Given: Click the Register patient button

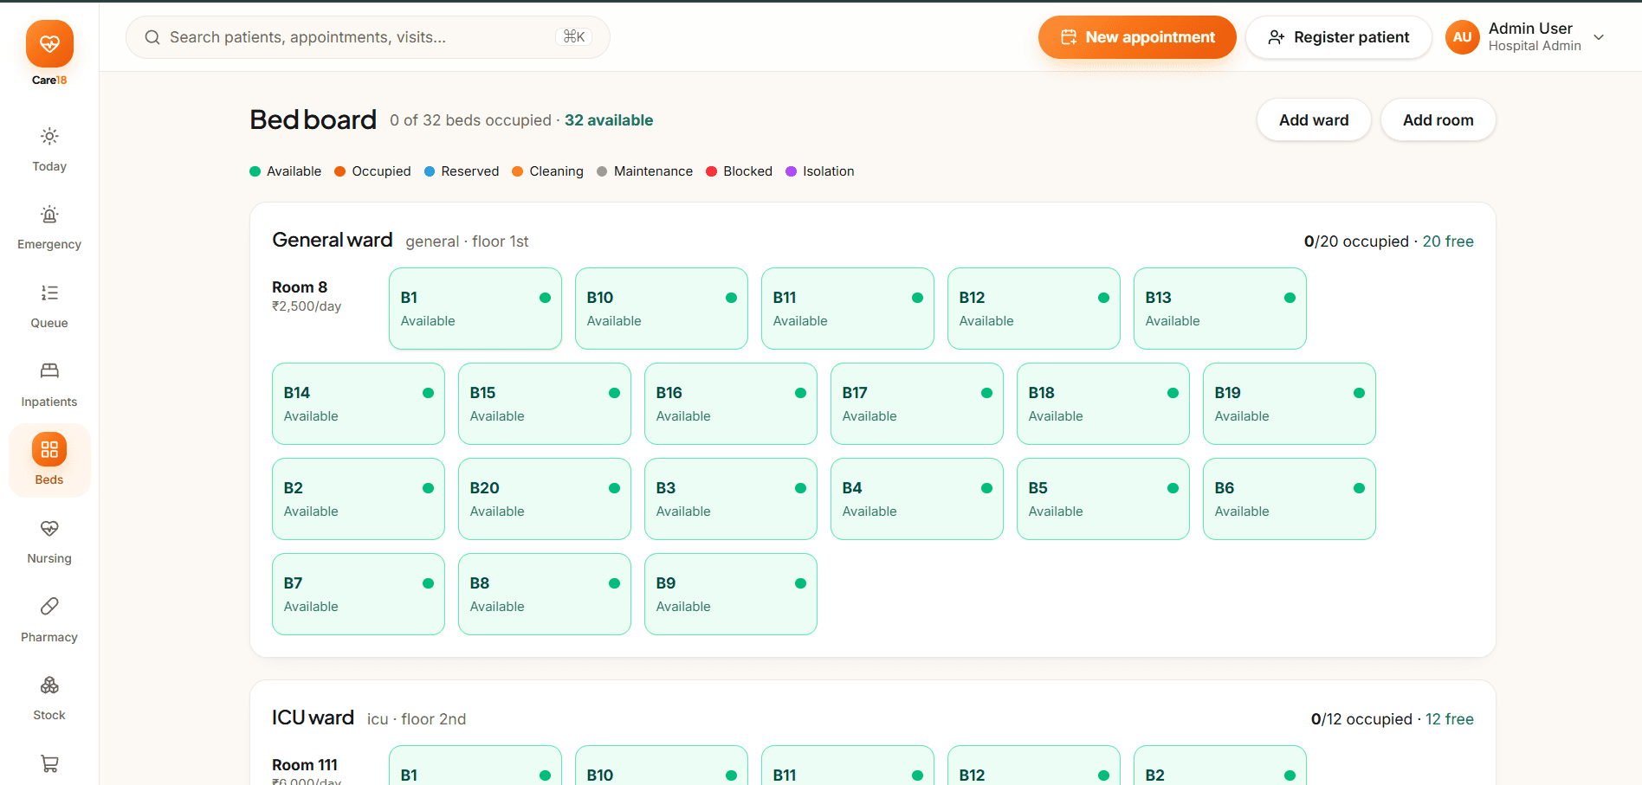Looking at the screenshot, I should pyautogui.click(x=1338, y=37).
